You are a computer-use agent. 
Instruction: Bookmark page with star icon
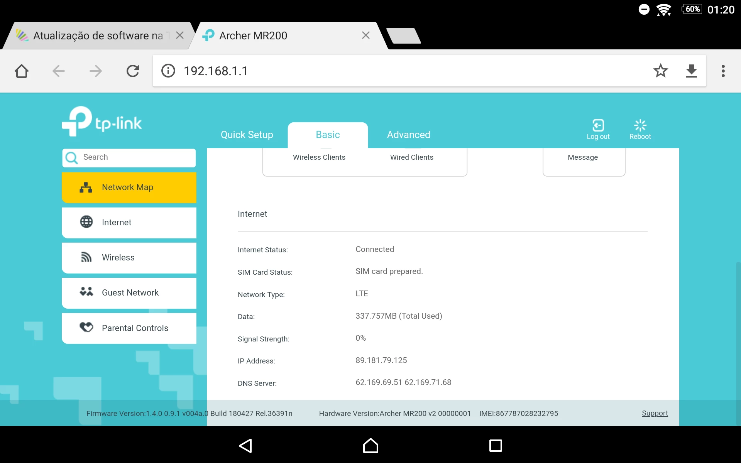pos(660,71)
